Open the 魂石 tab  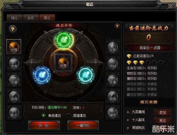pos(47,18)
